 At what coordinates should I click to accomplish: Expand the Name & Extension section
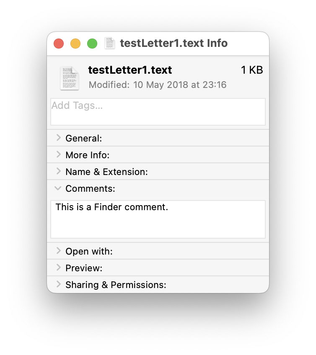pyautogui.click(x=58, y=171)
